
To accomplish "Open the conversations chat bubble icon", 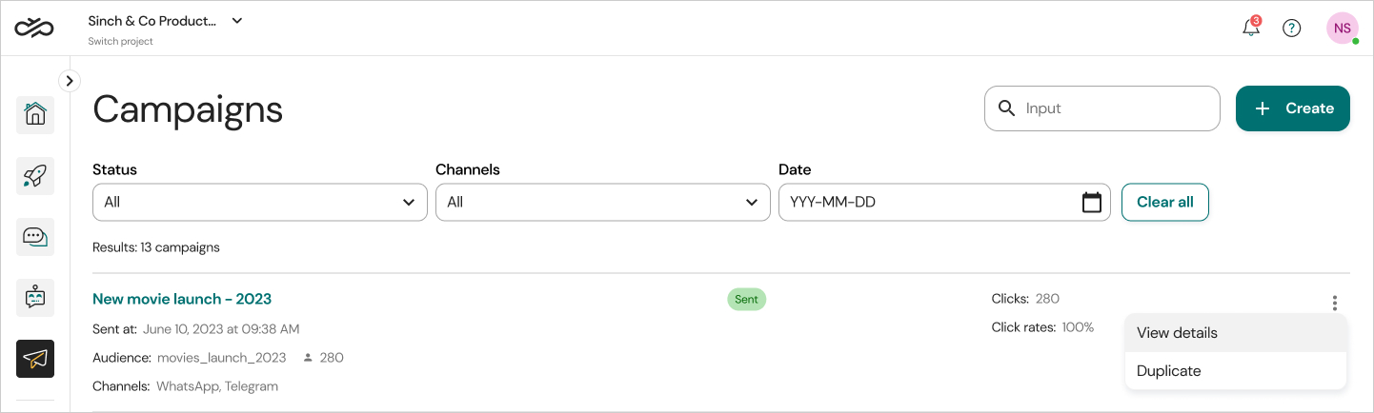I will 35,236.
